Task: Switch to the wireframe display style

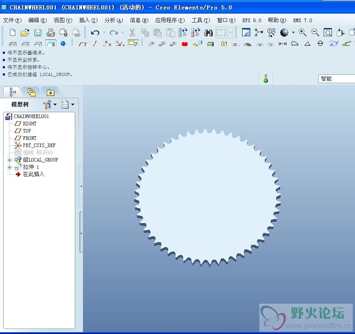Action: tap(13, 43)
